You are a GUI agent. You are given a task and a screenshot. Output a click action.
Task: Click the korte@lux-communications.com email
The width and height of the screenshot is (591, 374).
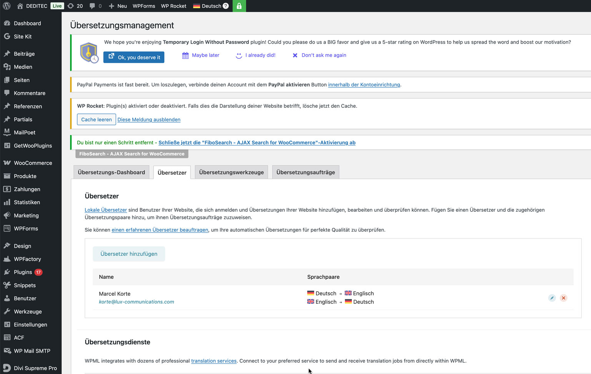pyautogui.click(x=137, y=302)
